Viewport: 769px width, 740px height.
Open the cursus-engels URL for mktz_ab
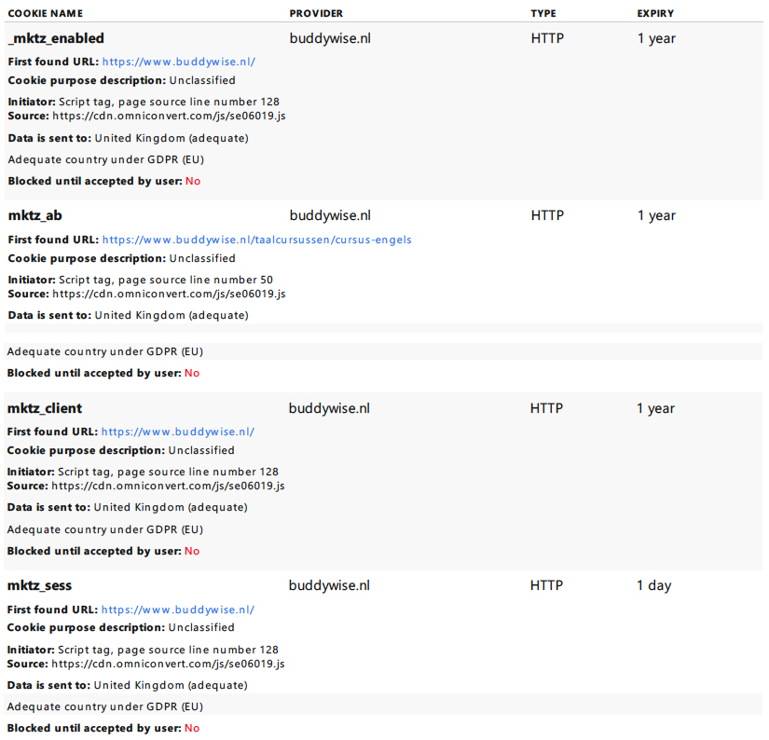[x=257, y=240]
